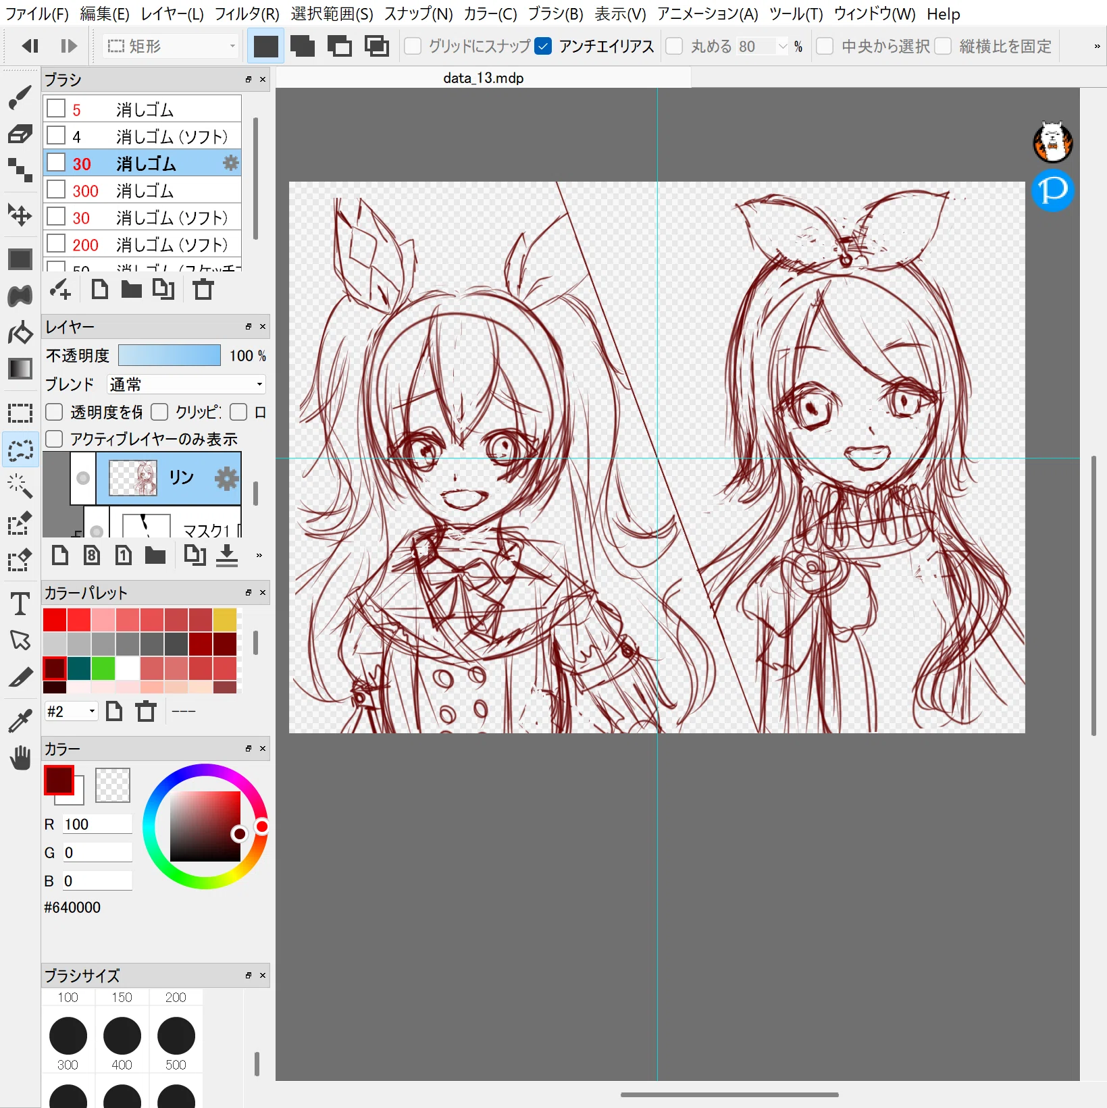Expand the layer panel more buttons chevron

pyautogui.click(x=259, y=556)
